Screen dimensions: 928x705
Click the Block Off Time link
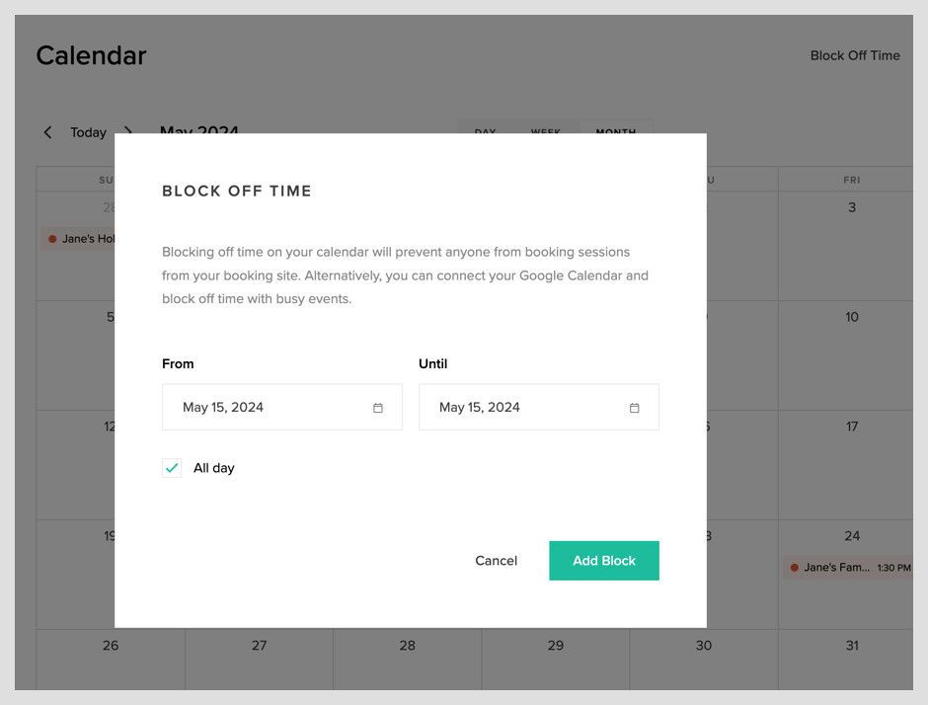coord(855,55)
